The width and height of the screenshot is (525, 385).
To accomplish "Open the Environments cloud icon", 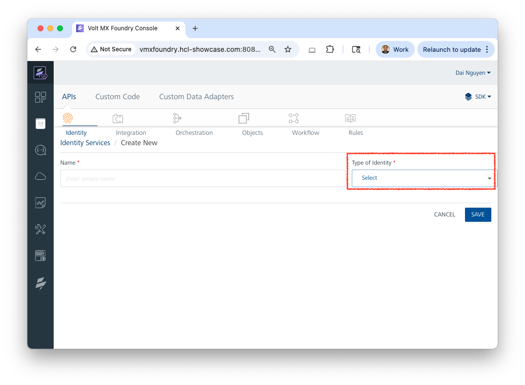I will pyautogui.click(x=40, y=176).
